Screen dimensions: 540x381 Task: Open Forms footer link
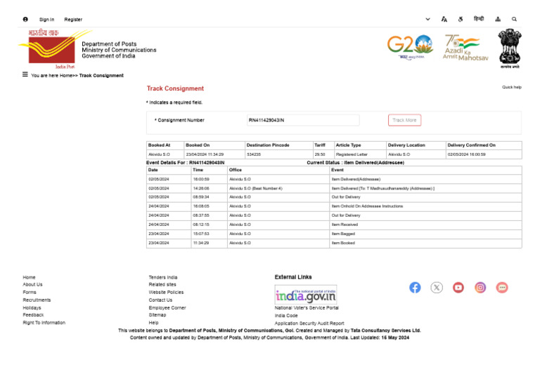click(x=30, y=293)
